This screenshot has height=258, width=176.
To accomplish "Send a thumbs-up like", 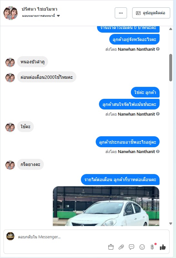I will click(x=163, y=247).
